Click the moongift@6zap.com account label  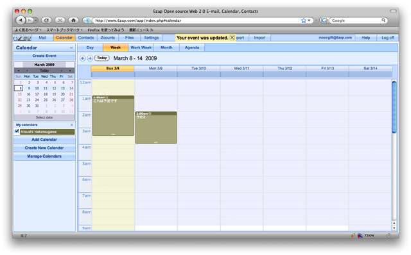(x=335, y=38)
